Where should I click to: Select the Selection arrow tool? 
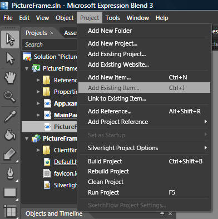[x=10, y=39]
